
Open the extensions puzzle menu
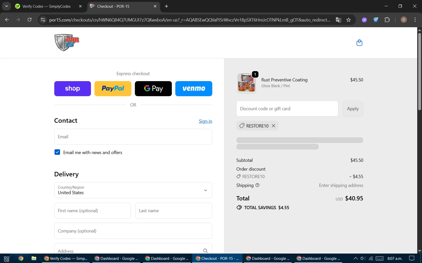pyautogui.click(x=387, y=20)
